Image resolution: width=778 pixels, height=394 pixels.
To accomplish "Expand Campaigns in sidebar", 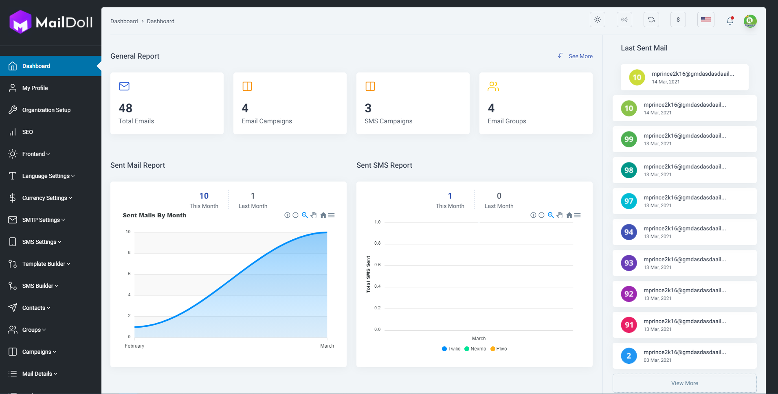I will point(51,352).
